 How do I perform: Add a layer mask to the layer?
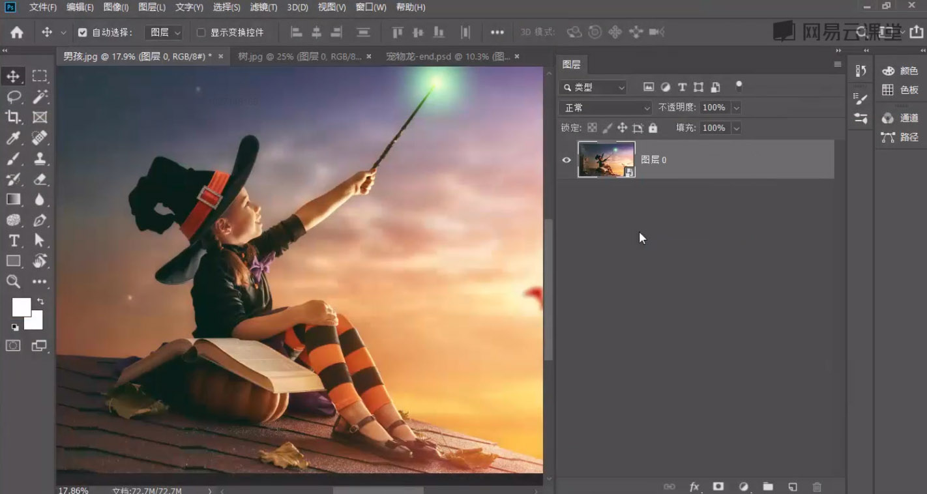tap(718, 486)
